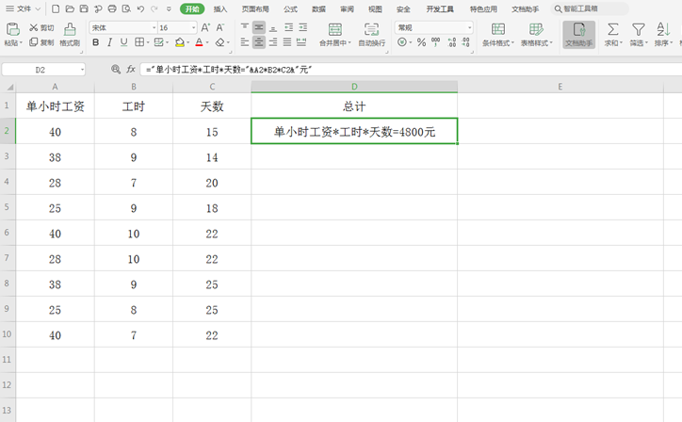Click magnifier icon beside fx
682x422 pixels.
116,69
